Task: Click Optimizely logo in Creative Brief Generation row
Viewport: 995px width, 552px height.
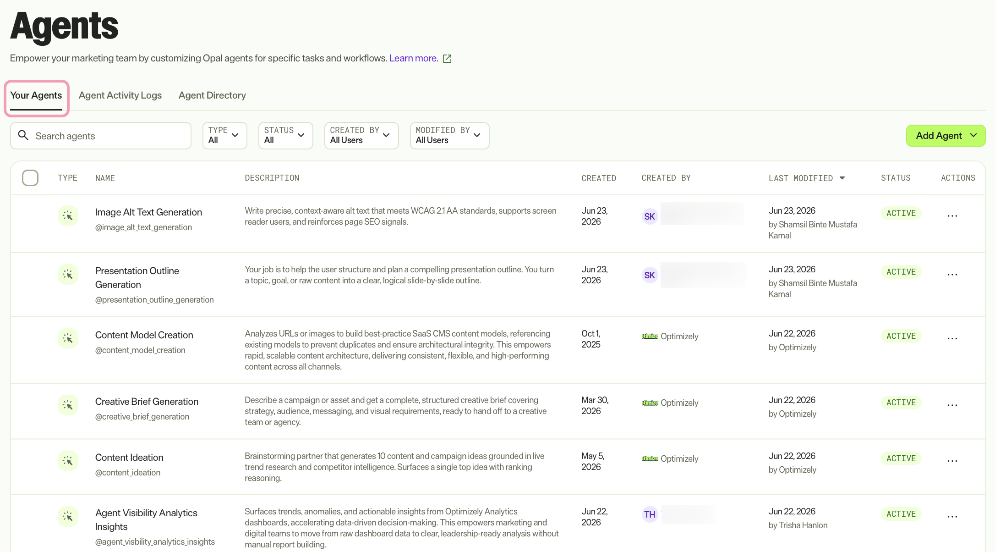Action: pos(650,403)
